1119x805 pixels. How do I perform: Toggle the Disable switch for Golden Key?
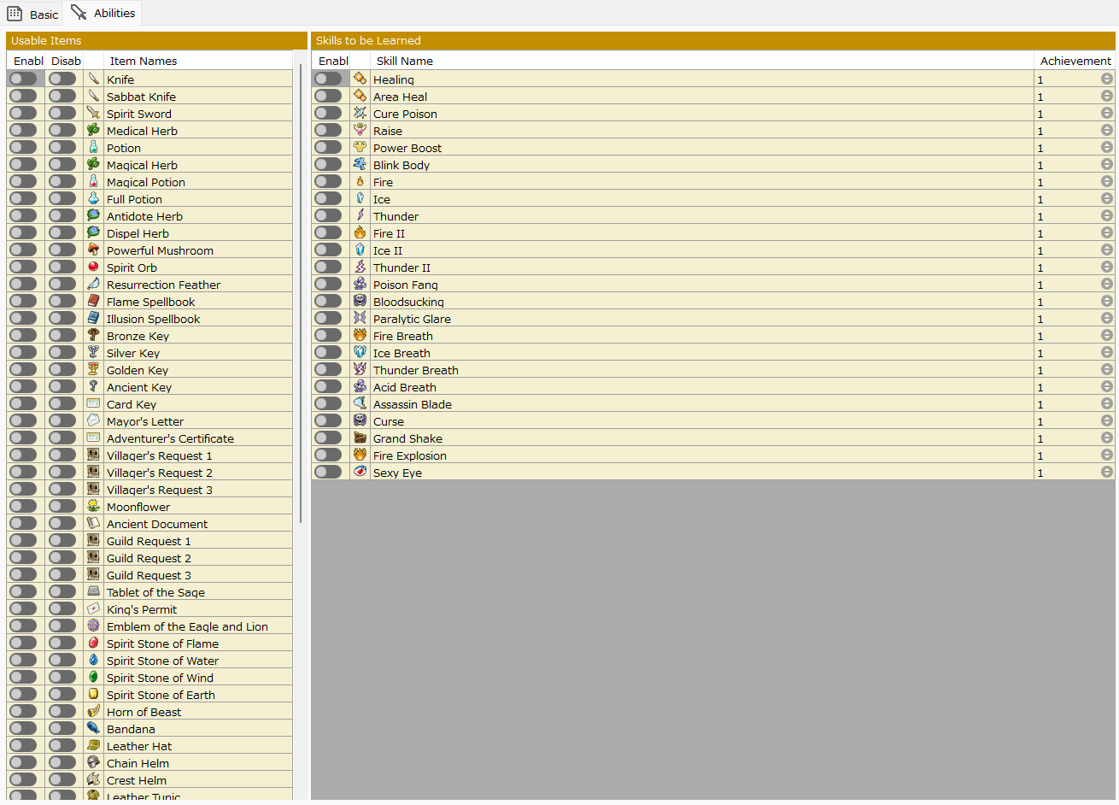point(62,370)
